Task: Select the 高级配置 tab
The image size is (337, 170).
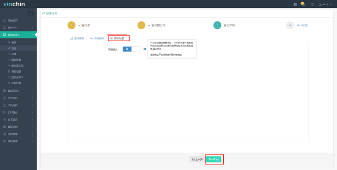Action: (117, 38)
